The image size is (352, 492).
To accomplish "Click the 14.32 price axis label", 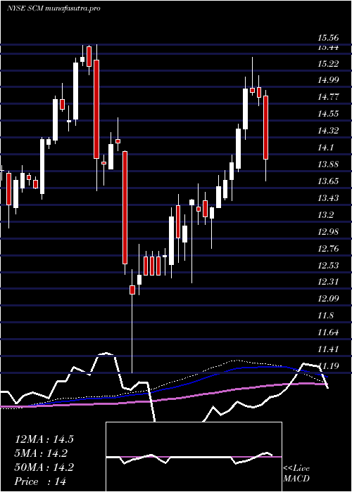I will click(328, 131).
